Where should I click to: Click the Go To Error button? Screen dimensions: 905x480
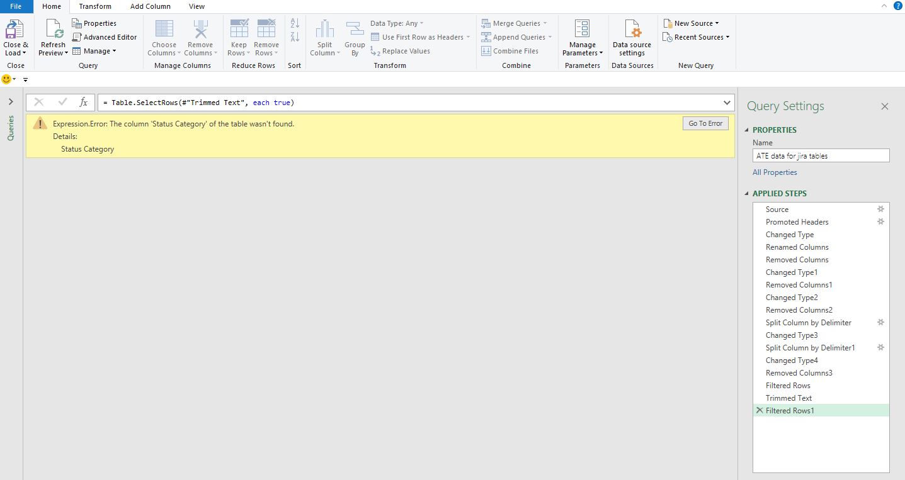[705, 123]
